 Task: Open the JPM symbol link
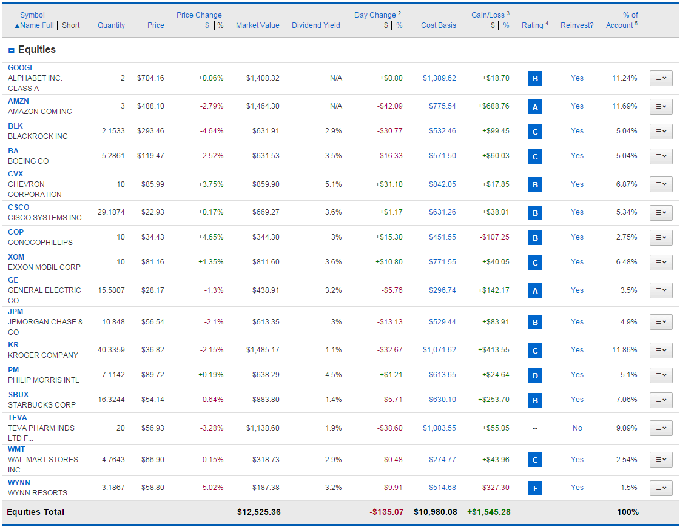pyautogui.click(x=15, y=312)
